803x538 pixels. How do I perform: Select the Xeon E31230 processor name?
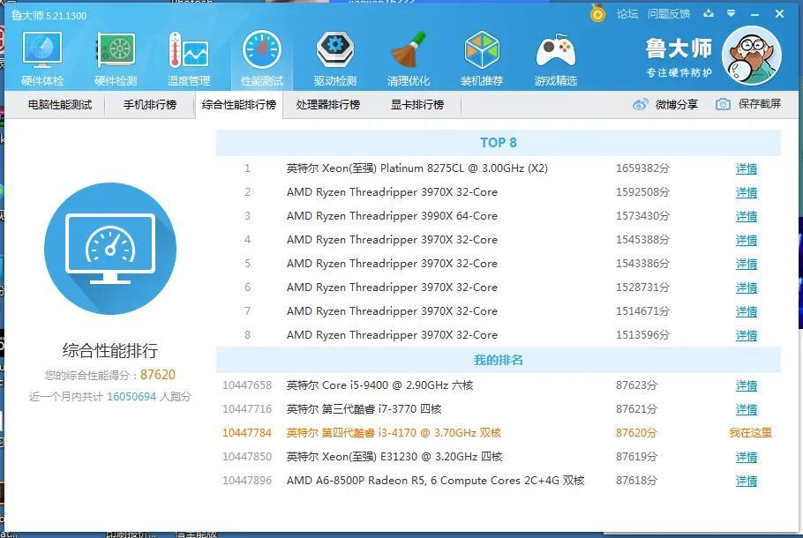pyautogui.click(x=394, y=457)
